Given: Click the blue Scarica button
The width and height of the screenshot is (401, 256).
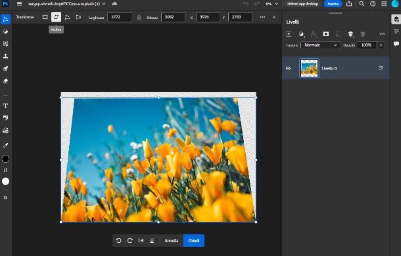Looking at the screenshot, I should click(333, 4).
